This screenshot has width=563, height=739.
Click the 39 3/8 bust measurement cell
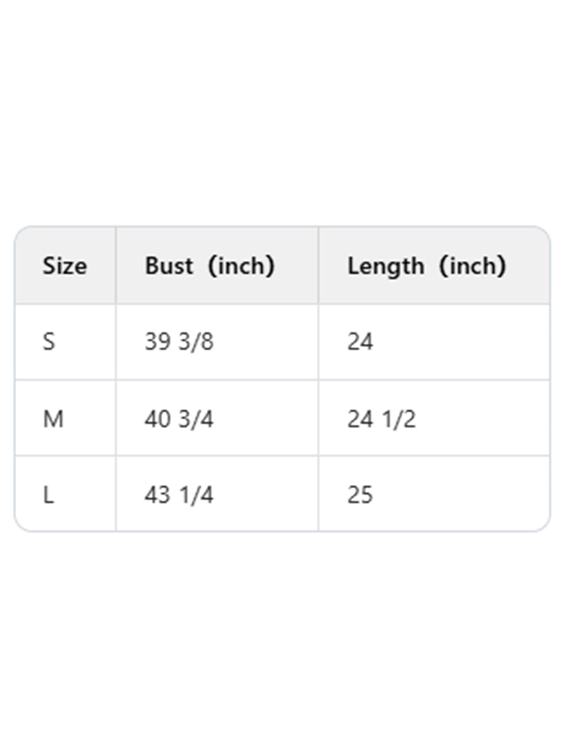coord(179,342)
